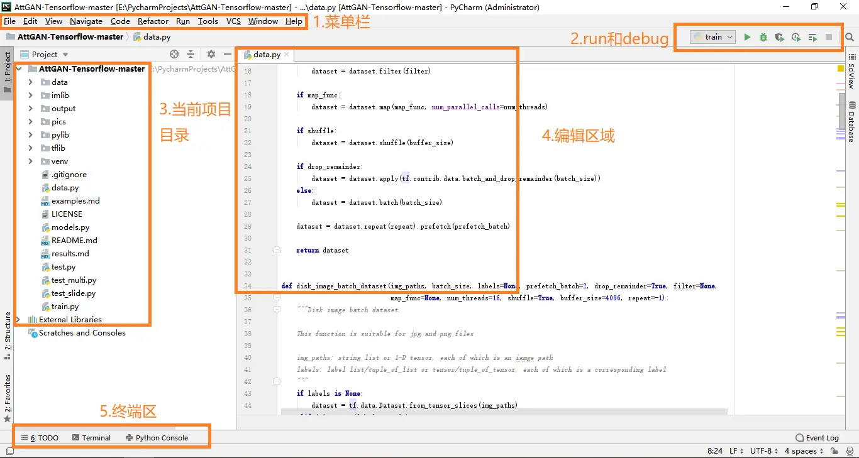Go to line via 8:24 position indicator
This screenshot has height=458, width=859.
click(x=715, y=451)
